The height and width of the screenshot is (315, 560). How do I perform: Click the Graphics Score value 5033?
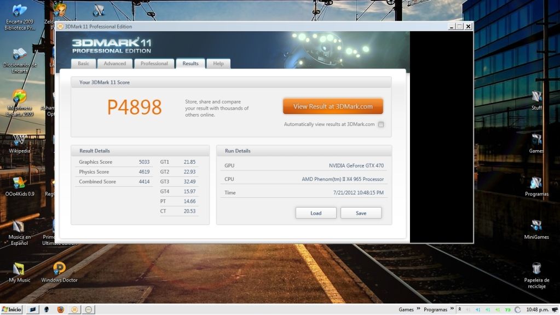point(145,162)
